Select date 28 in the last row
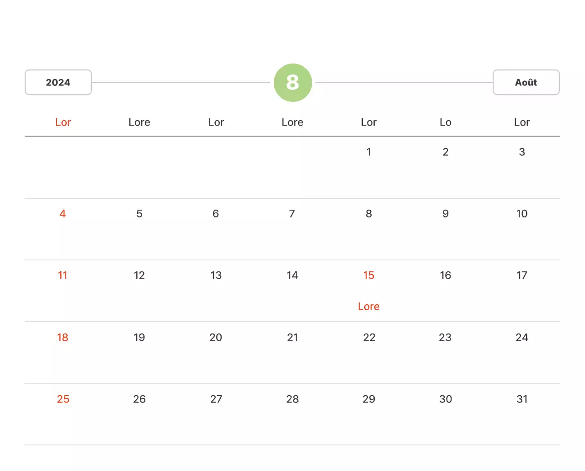Screen dimensions: 585x471 click(x=292, y=399)
